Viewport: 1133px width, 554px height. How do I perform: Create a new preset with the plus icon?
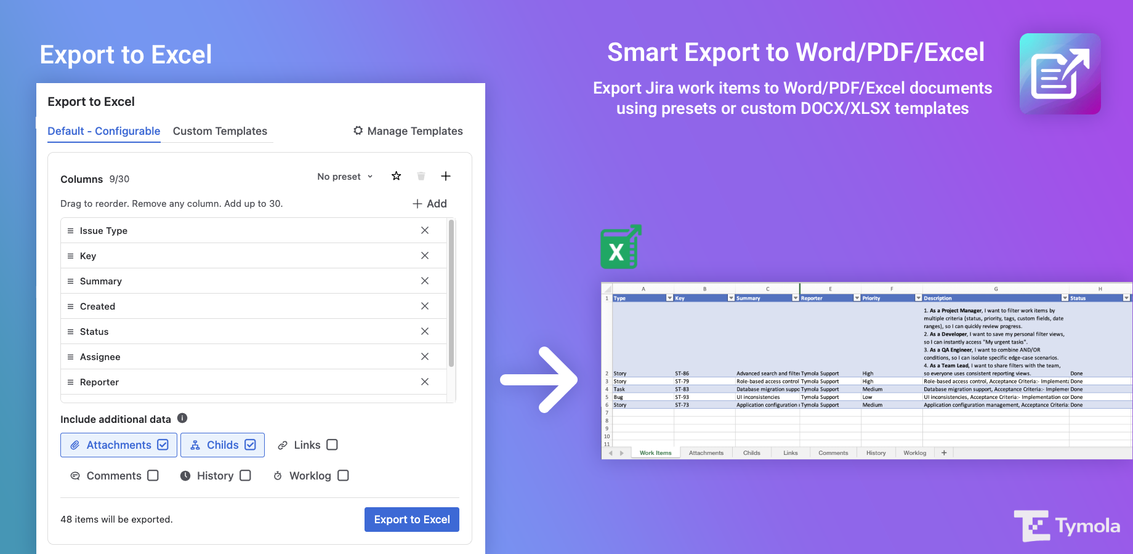coord(446,176)
